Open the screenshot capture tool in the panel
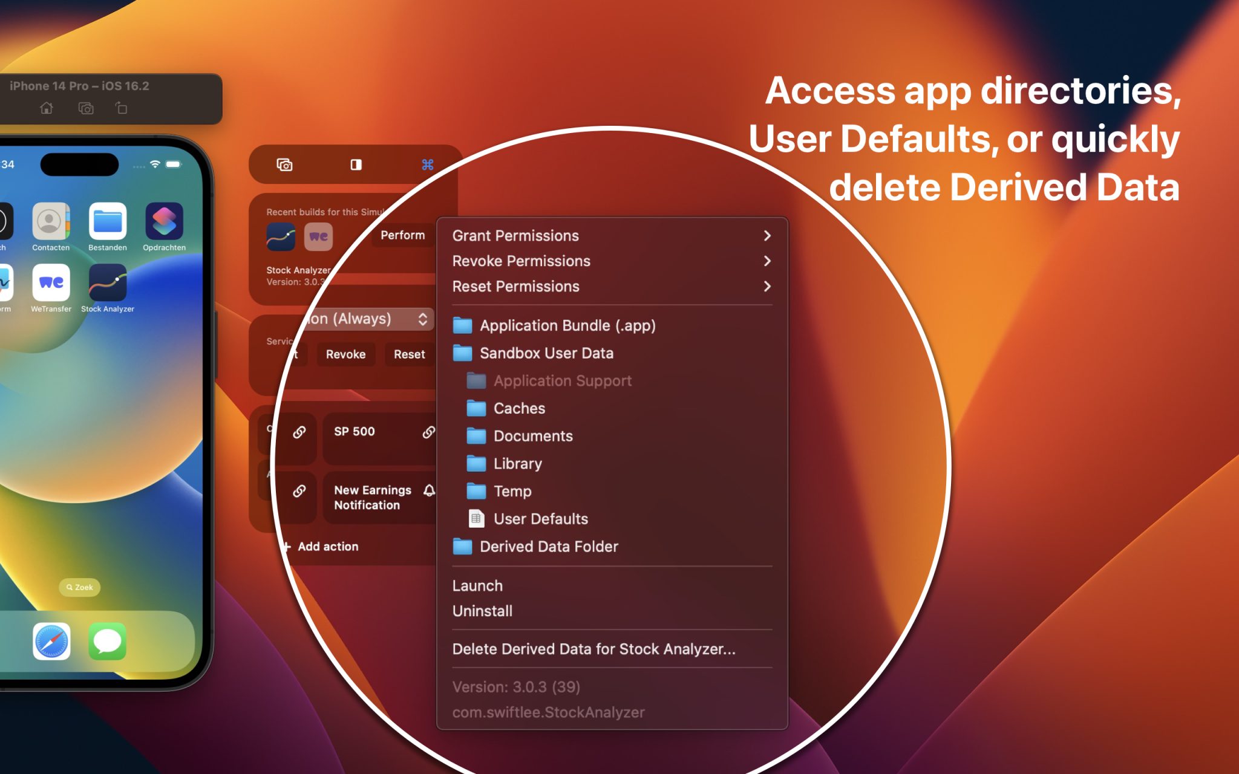The height and width of the screenshot is (774, 1239). pos(284,164)
